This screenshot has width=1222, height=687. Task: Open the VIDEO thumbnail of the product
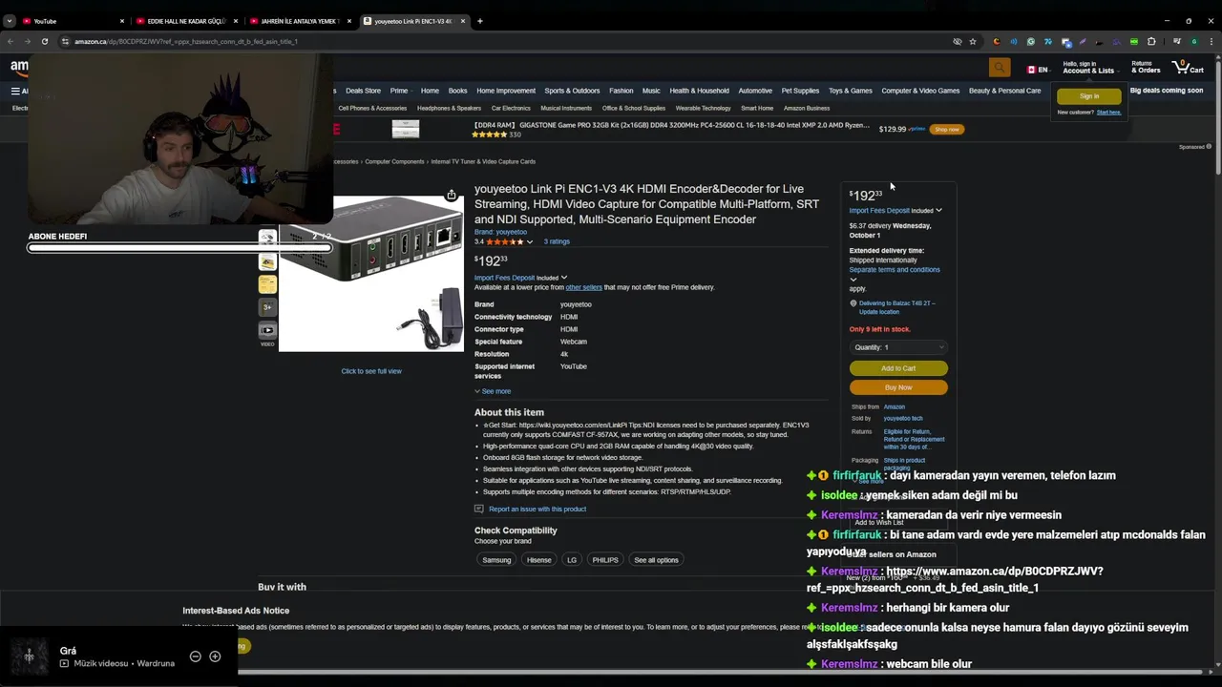267,331
